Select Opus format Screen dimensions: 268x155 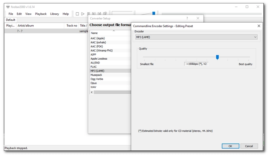click(110, 83)
